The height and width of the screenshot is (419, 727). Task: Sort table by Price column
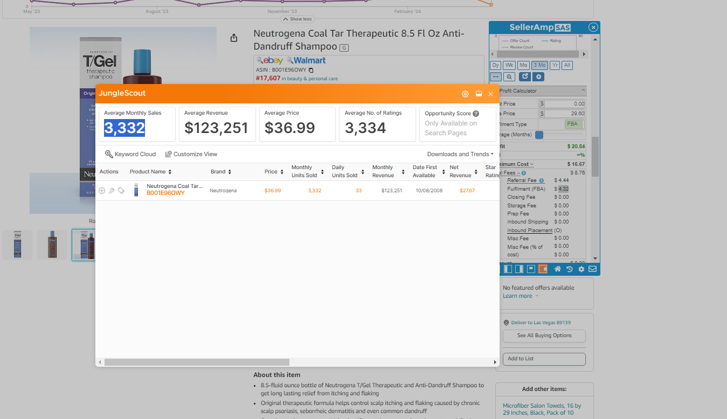274,172
